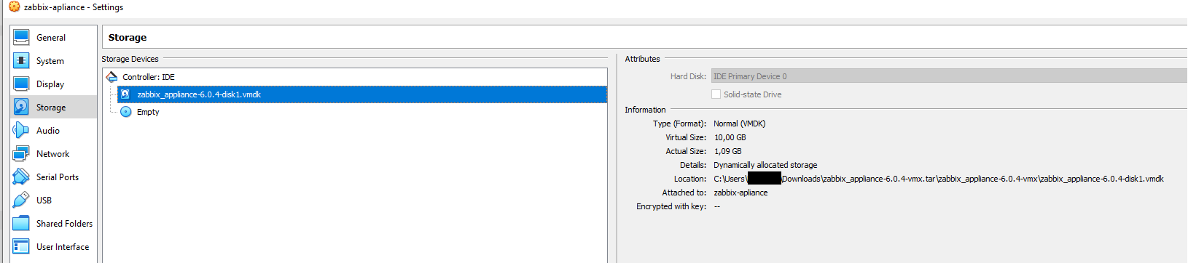
Task: Click the Information section label
Action: (645, 110)
